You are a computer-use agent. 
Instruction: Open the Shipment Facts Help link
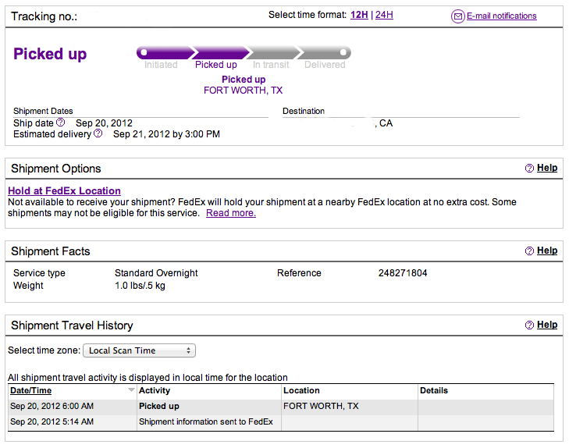(x=547, y=251)
